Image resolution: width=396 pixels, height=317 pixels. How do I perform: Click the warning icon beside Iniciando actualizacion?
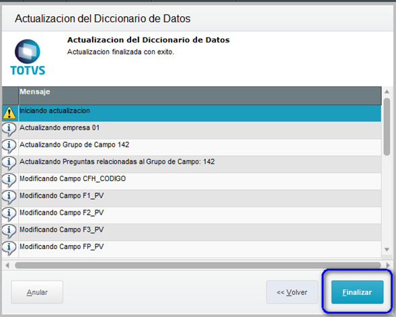pyautogui.click(x=9, y=113)
